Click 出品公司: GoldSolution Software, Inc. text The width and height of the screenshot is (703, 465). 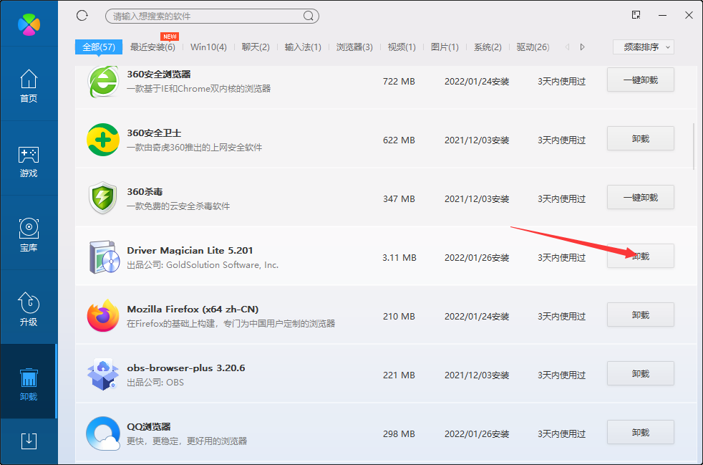pos(203,265)
